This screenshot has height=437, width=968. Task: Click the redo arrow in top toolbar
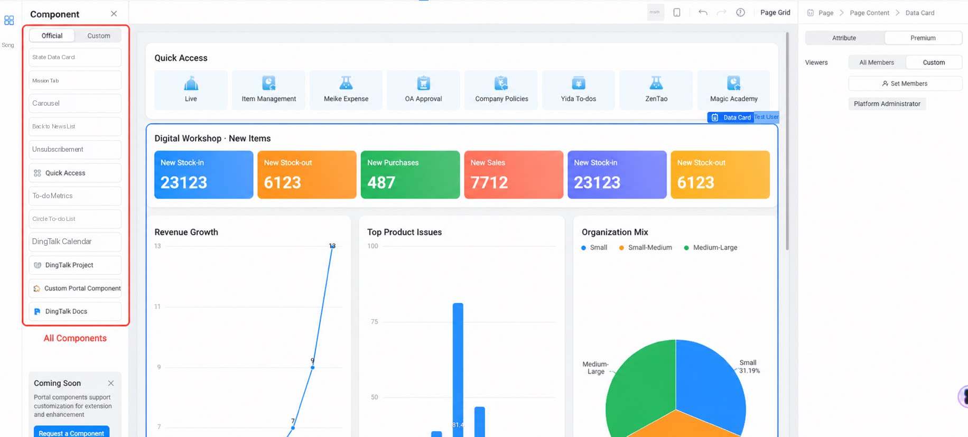[x=721, y=12]
